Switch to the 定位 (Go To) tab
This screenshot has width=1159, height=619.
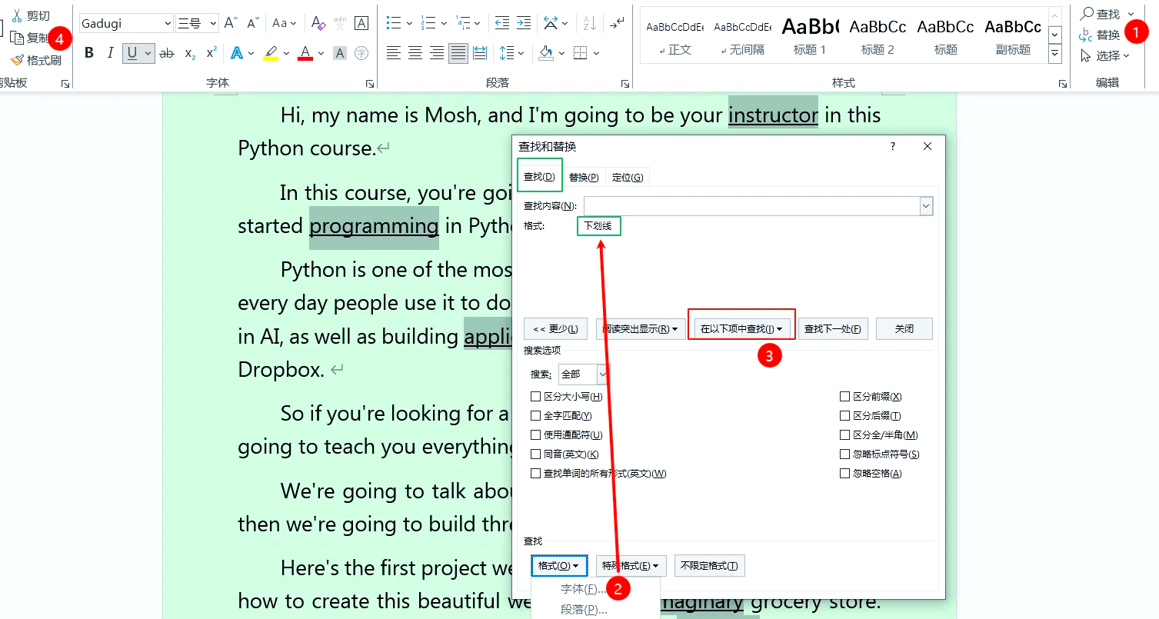pos(627,178)
